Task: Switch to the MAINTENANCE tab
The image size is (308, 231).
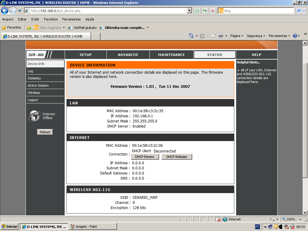Action: pyautogui.click(x=171, y=55)
